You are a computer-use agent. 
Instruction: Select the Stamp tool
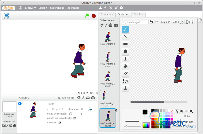click(125, 88)
